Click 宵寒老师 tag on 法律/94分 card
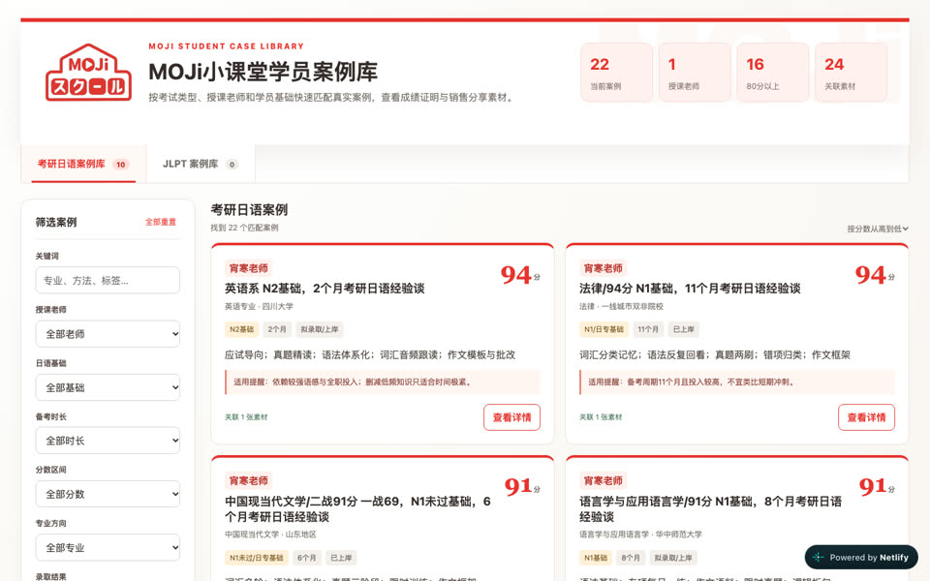Screen dimensions: 930x581 pyautogui.click(x=604, y=268)
